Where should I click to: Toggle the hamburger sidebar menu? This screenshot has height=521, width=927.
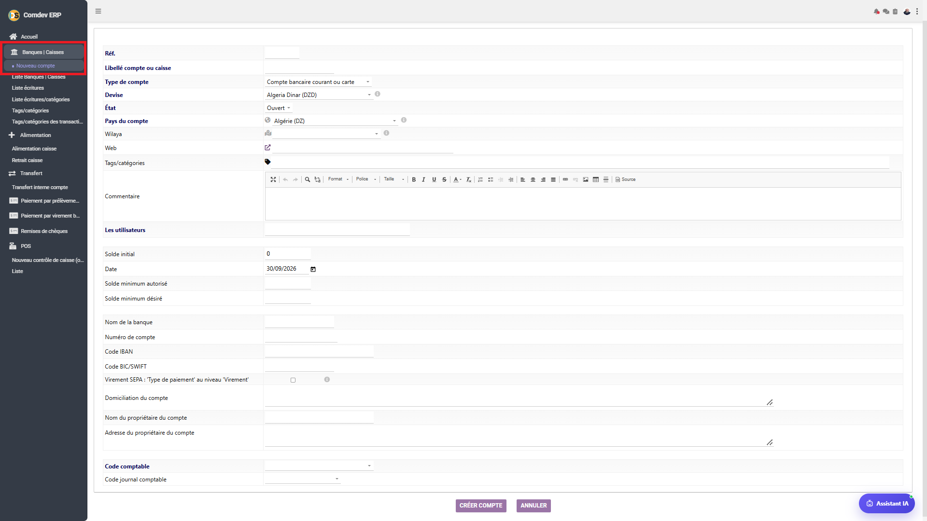click(x=98, y=11)
